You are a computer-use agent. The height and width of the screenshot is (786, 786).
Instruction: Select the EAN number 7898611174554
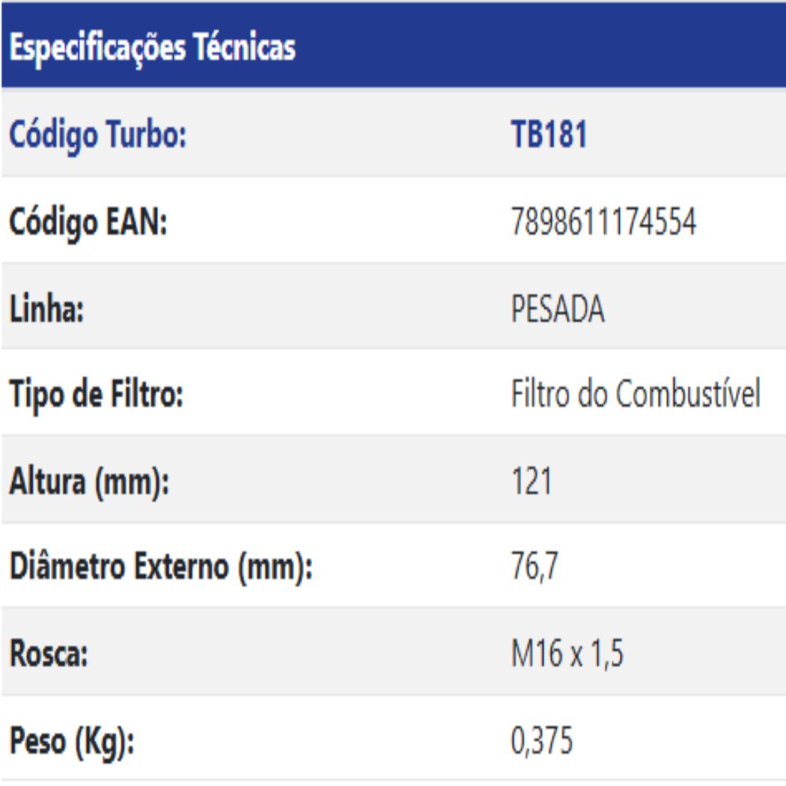coord(604,222)
